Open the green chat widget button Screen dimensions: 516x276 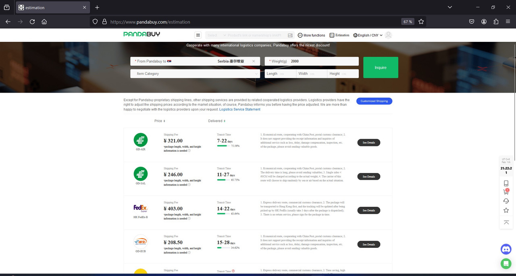pyautogui.click(x=506, y=264)
